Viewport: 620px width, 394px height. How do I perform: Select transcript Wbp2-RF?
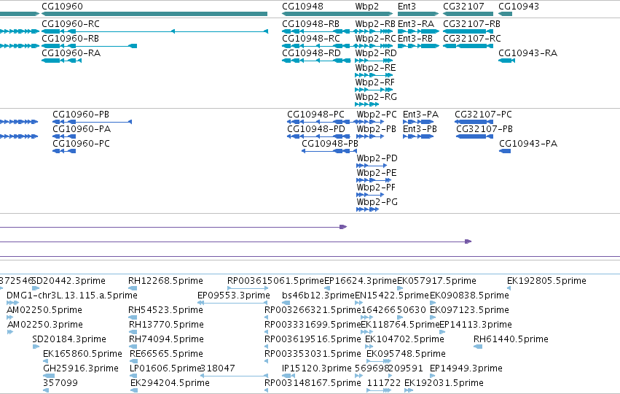coord(375,82)
